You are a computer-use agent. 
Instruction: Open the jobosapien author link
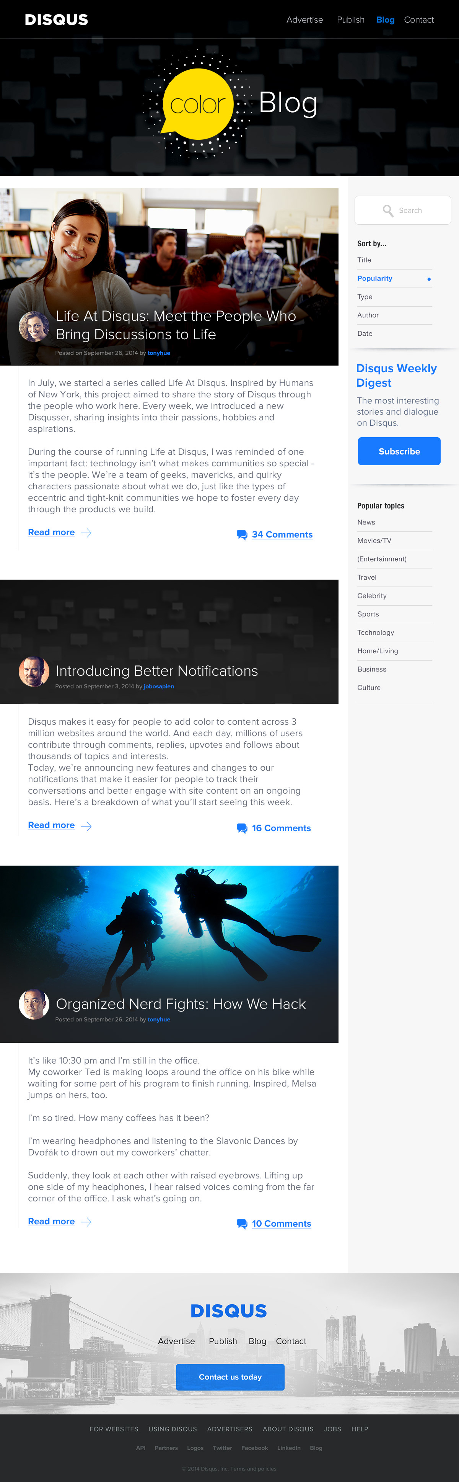pyautogui.click(x=159, y=686)
